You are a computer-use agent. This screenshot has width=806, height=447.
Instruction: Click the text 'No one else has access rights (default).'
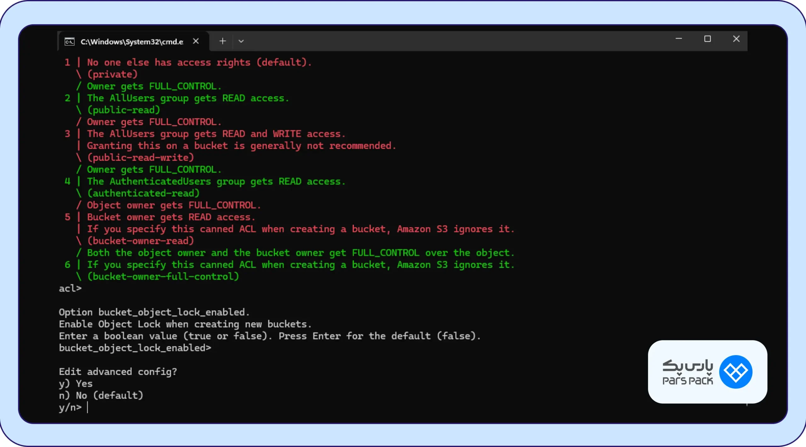(x=199, y=62)
